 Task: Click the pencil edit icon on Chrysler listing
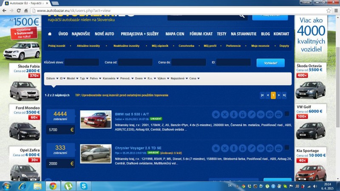(x=252, y=148)
